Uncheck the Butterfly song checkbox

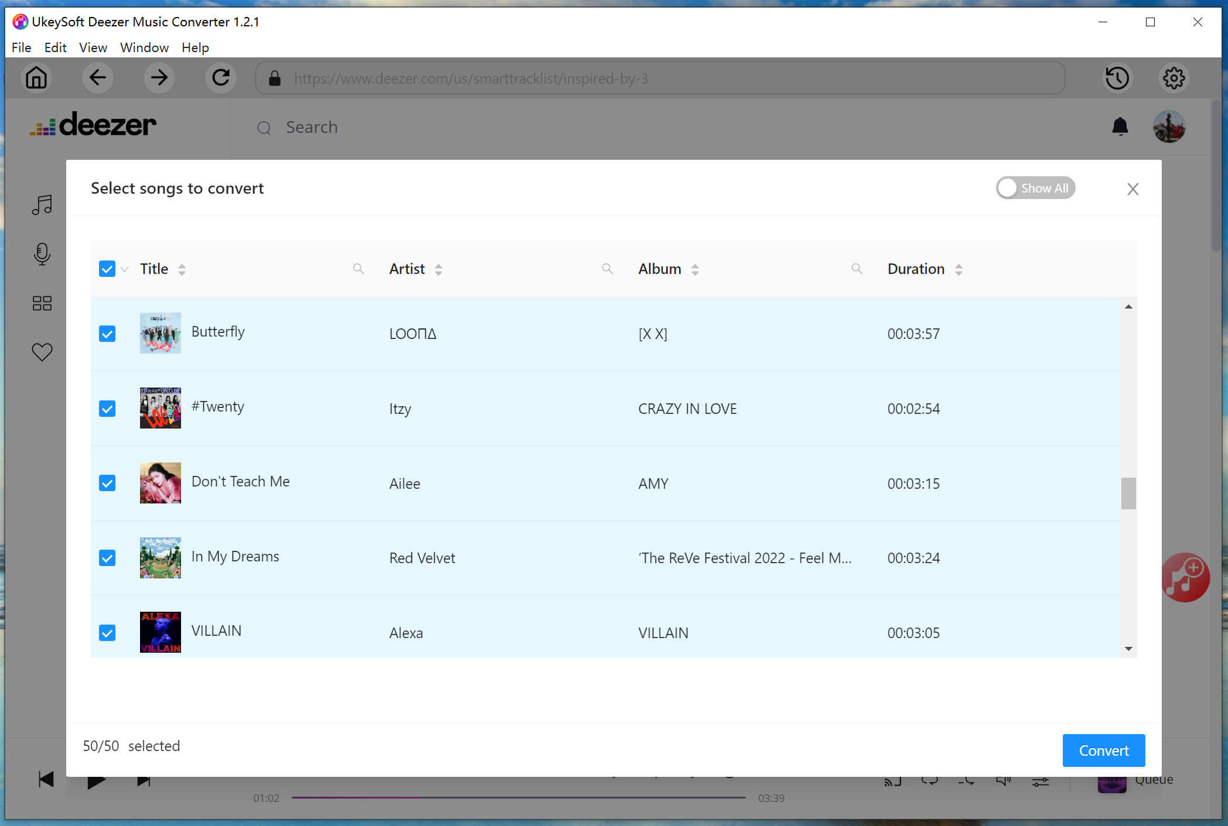point(108,334)
